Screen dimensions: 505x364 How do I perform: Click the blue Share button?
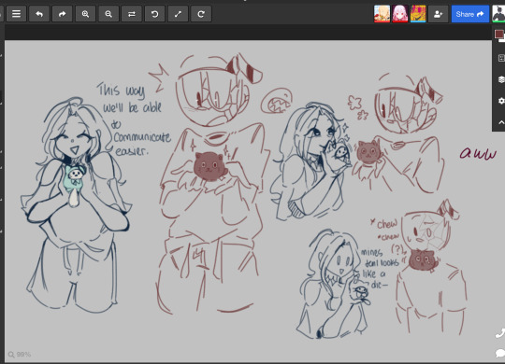(x=469, y=14)
